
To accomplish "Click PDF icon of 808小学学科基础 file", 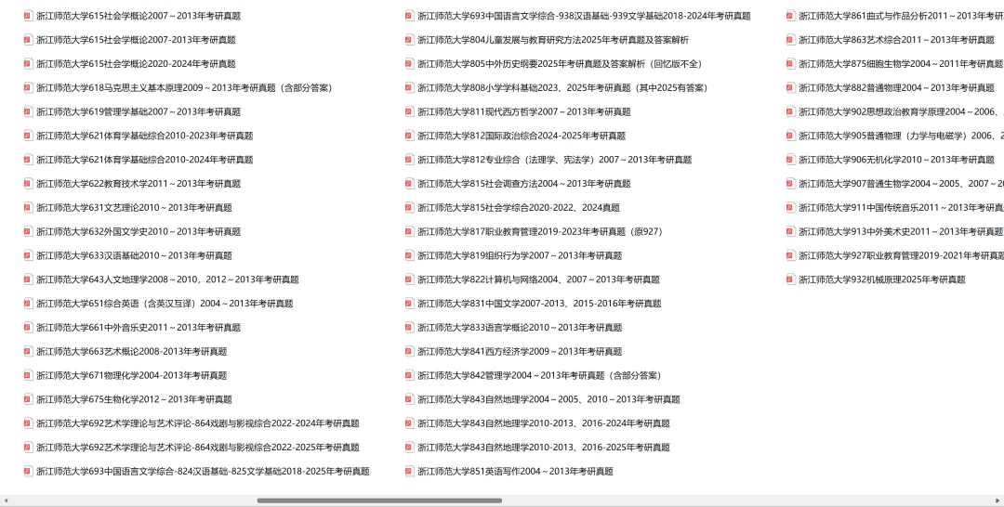I will tap(410, 87).
